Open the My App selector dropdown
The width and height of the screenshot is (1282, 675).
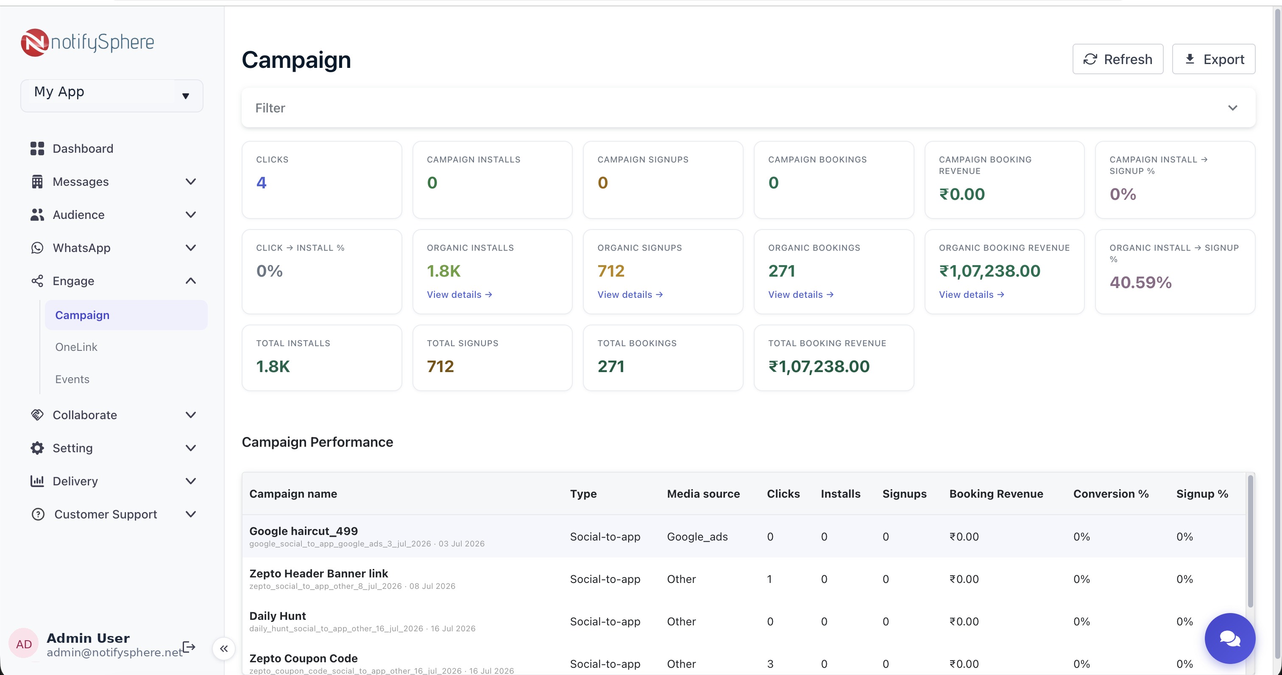point(112,95)
